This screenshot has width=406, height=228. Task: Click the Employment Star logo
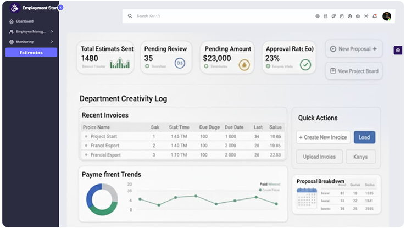coord(15,8)
